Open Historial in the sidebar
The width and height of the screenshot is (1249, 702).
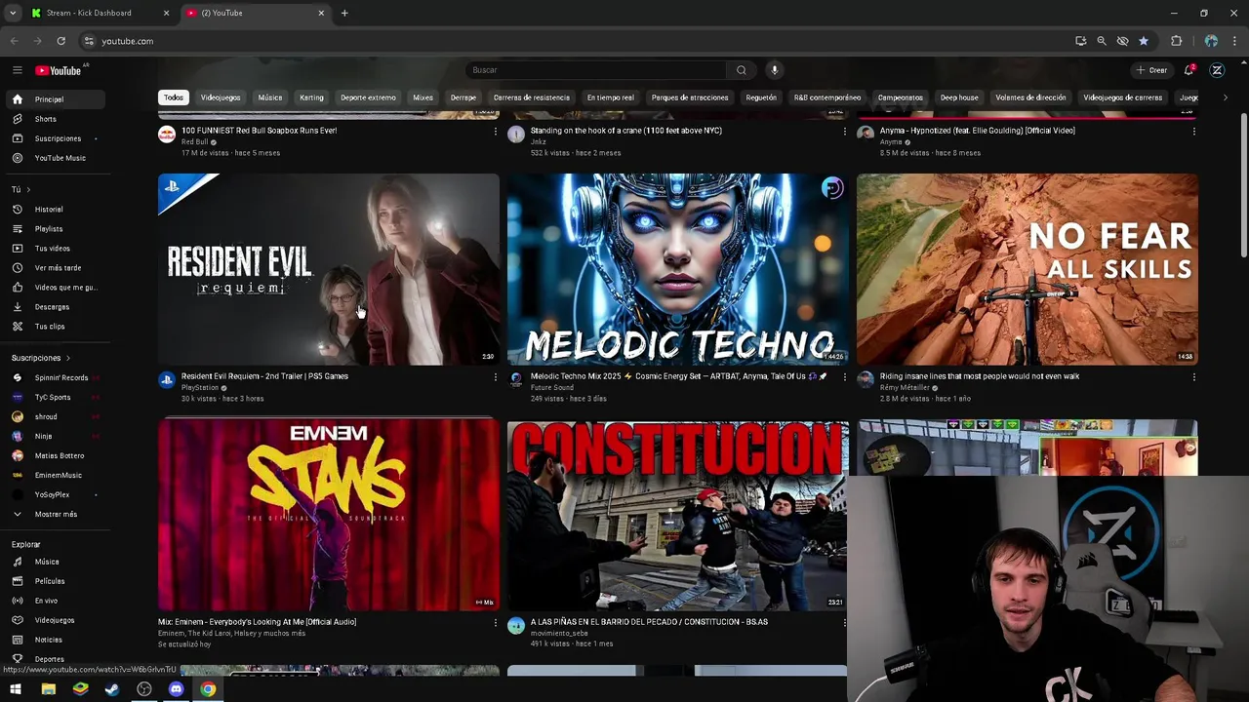[x=55, y=210]
